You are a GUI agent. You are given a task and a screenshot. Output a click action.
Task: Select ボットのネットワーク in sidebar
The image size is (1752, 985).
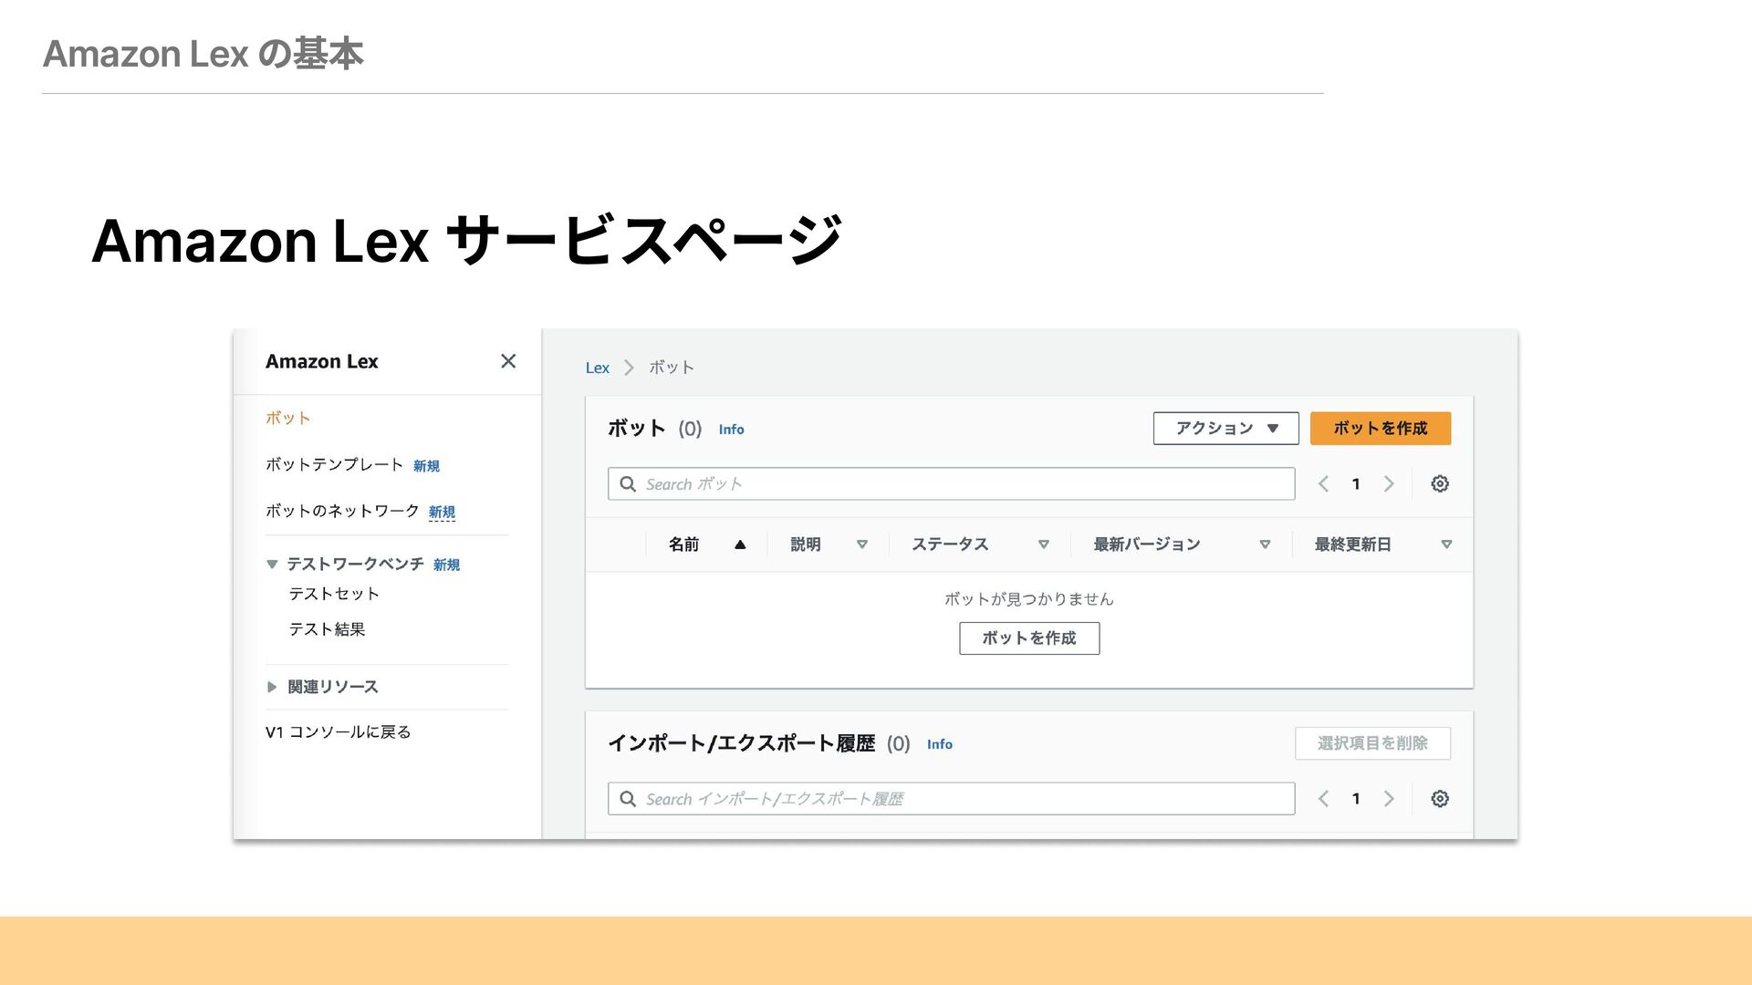(x=342, y=511)
